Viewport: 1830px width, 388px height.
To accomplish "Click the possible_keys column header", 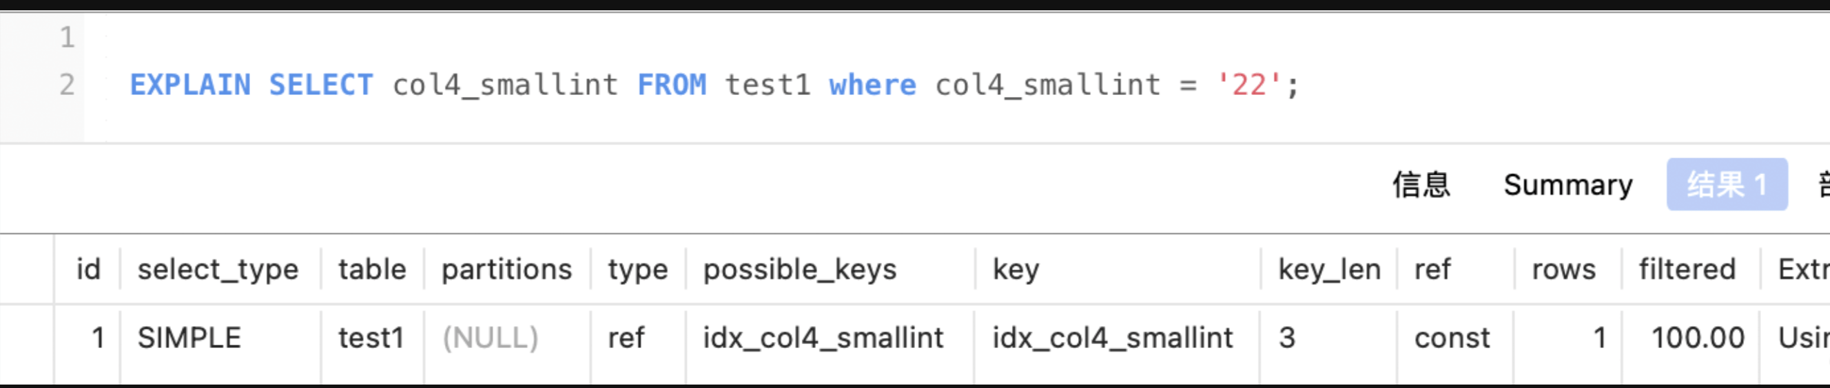I will pyautogui.click(x=800, y=270).
